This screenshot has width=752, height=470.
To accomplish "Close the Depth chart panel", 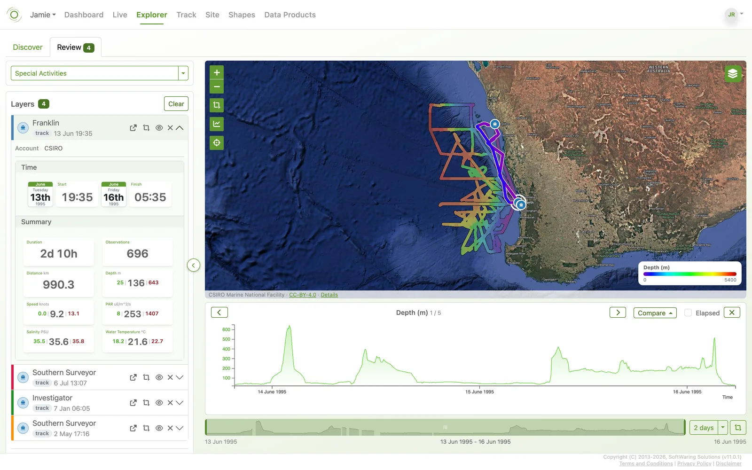I will tap(732, 313).
